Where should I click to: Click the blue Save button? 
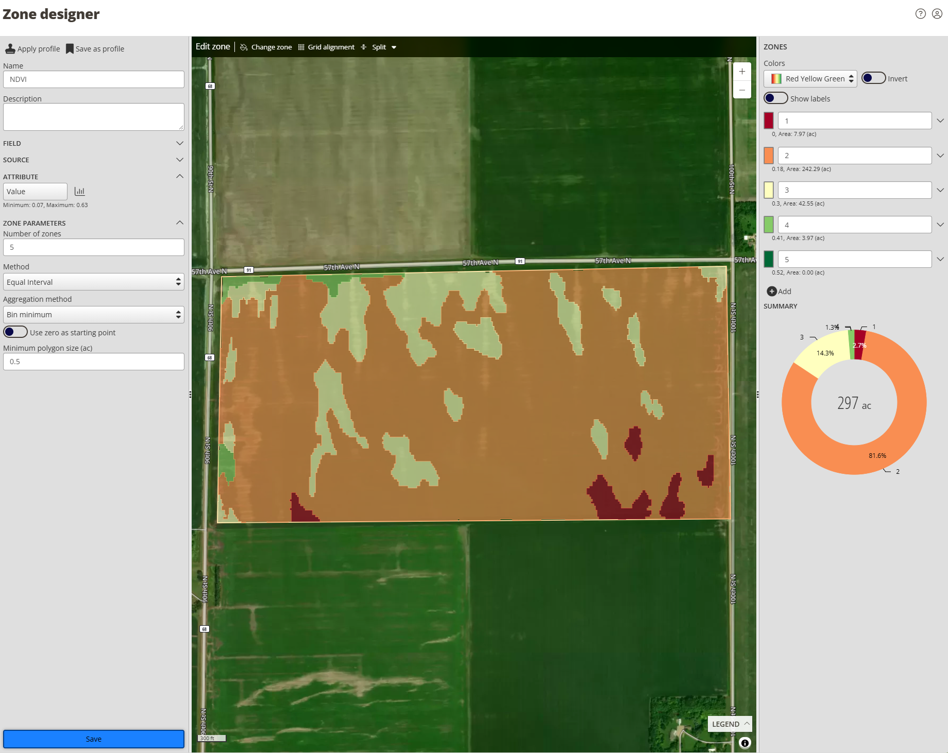[94, 739]
